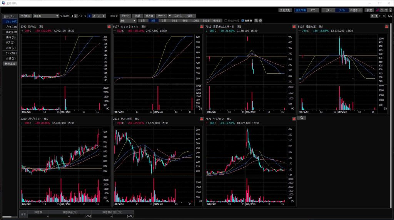Switch to the 株価ボード view
This screenshot has width=394, height=220.
pyautogui.click(x=356, y=10)
